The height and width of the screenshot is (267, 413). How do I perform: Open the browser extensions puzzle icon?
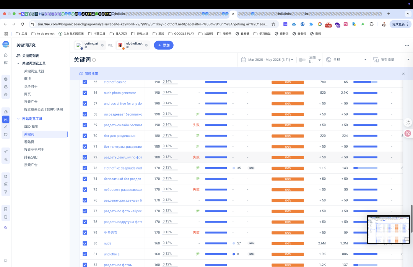371,24
